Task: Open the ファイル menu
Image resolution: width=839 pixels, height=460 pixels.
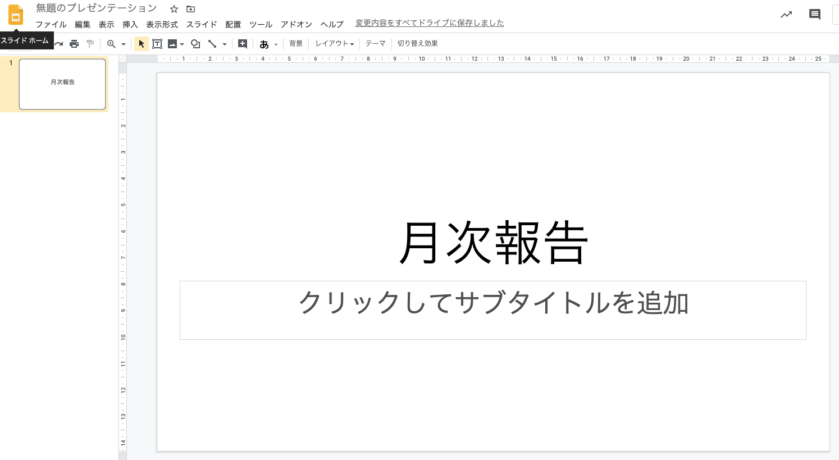Action: [x=51, y=25]
